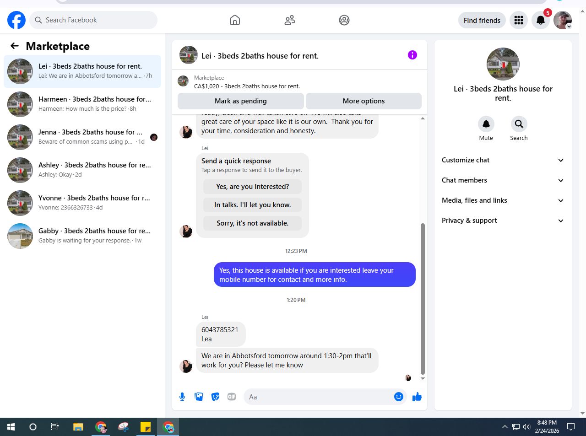The width and height of the screenshot is (586, 436).
Task: Open Cortana search circle on taskbar
Action: pyautogui.click(x=33, y=427)
